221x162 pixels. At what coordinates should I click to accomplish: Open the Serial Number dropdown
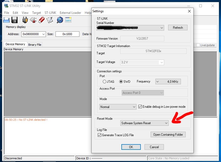point(130,28)
